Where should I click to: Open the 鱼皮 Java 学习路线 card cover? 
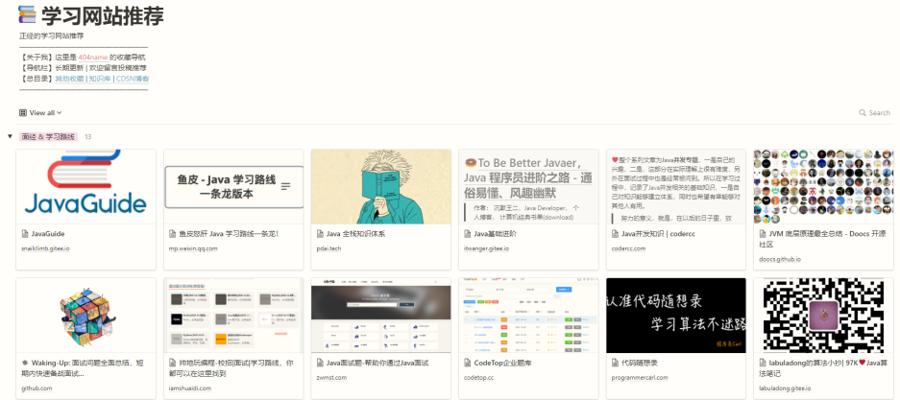click(233, 186)
